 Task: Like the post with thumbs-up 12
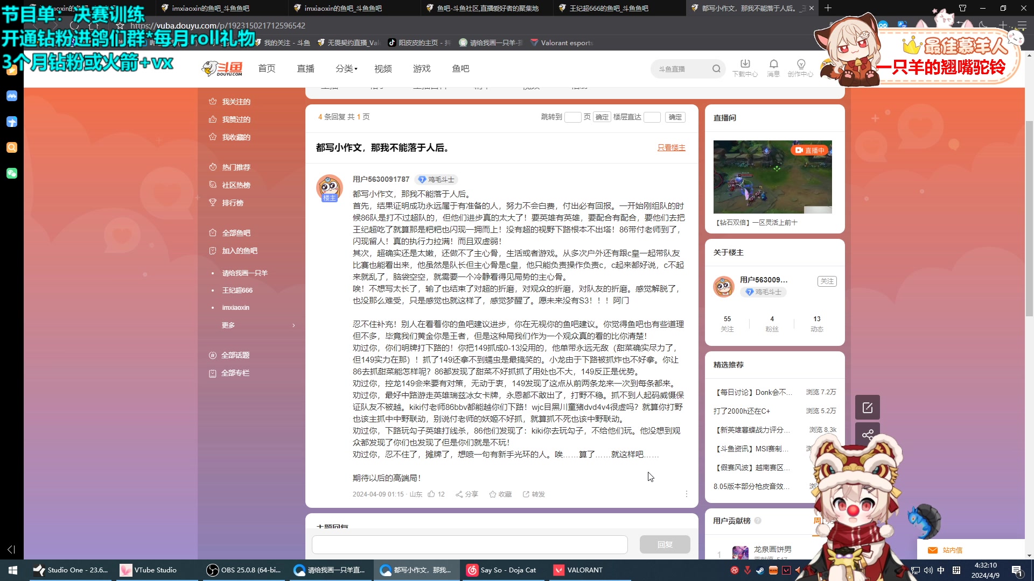[436, 494]
